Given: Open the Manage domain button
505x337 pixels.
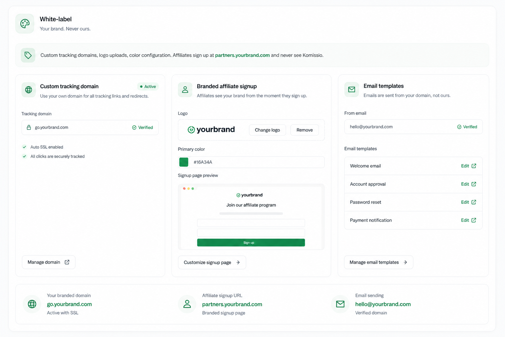Looking at the screenshot, I should point(49,262).
